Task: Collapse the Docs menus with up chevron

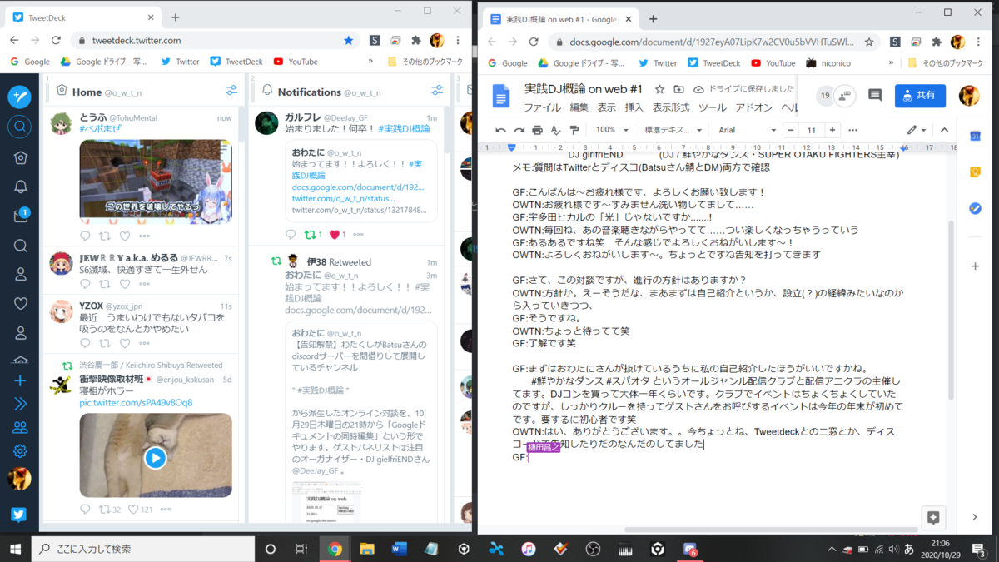Action: tap(944, 130)
